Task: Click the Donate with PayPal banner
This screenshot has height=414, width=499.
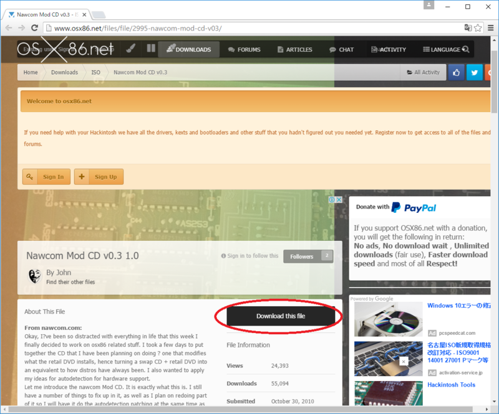Action: pos(396,207)
